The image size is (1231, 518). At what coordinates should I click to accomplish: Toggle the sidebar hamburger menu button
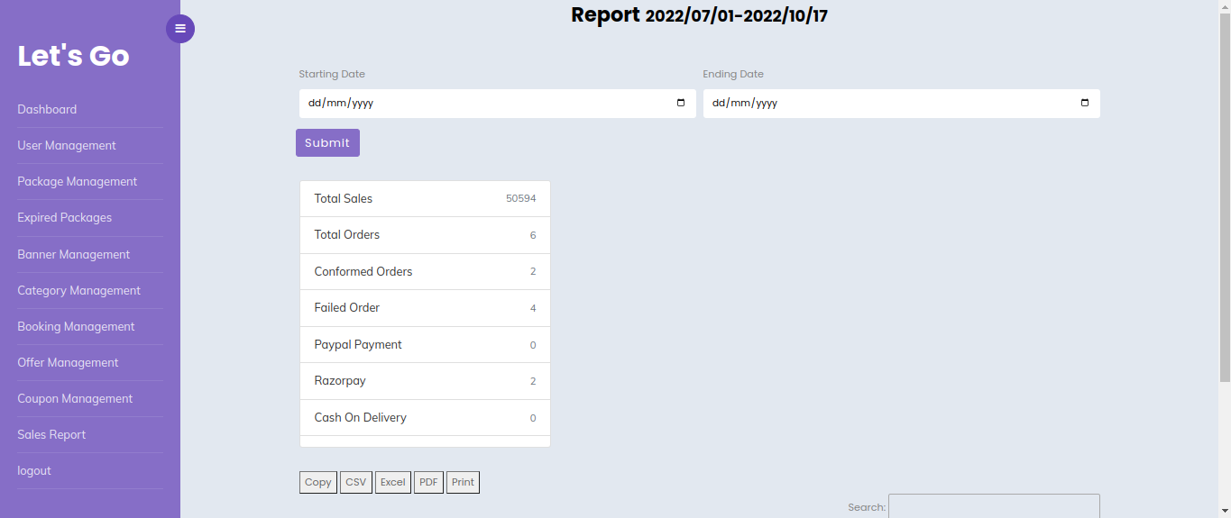tap(180, 29)
